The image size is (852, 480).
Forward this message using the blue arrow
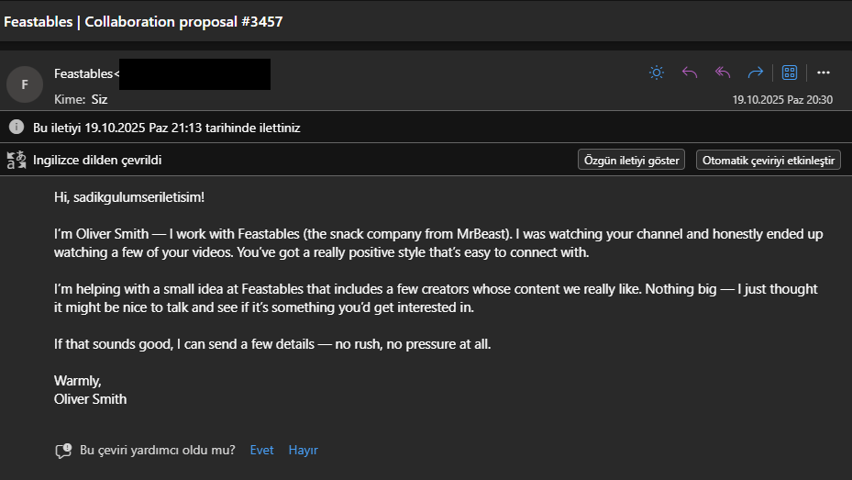pos(756,73)
